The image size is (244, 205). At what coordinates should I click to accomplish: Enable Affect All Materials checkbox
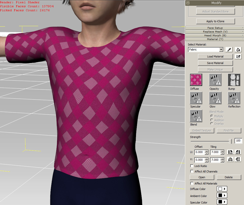[x=192, y=183]
